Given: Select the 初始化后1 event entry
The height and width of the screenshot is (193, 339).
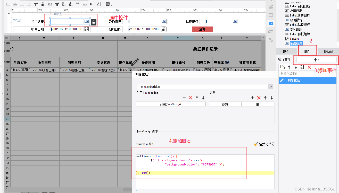Looking at the screenshot, I should point(308,80).
